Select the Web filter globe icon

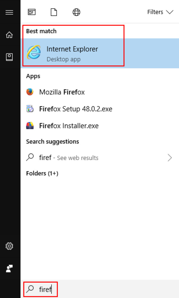[x=76, y=12]
